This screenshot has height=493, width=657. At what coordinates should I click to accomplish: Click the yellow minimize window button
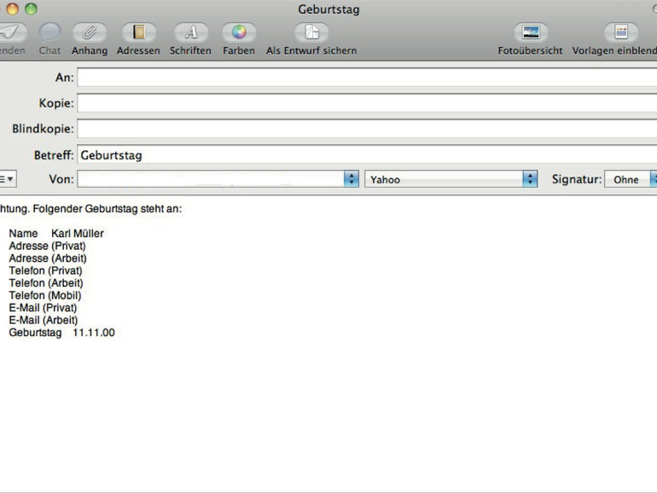13,9
